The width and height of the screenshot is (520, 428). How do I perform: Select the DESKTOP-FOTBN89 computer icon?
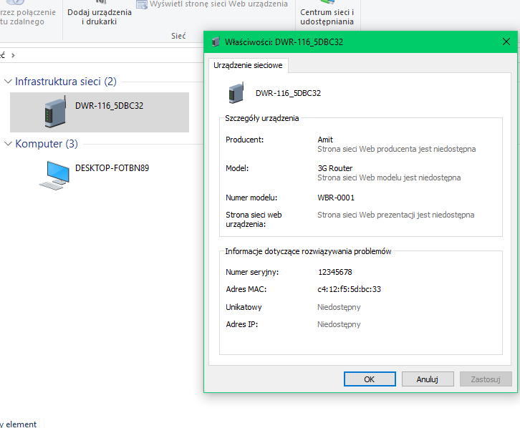[x=54, y=174]
